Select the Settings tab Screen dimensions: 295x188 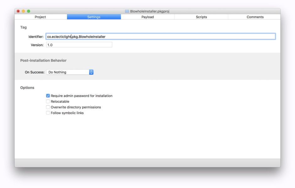(x=94, y=17)
